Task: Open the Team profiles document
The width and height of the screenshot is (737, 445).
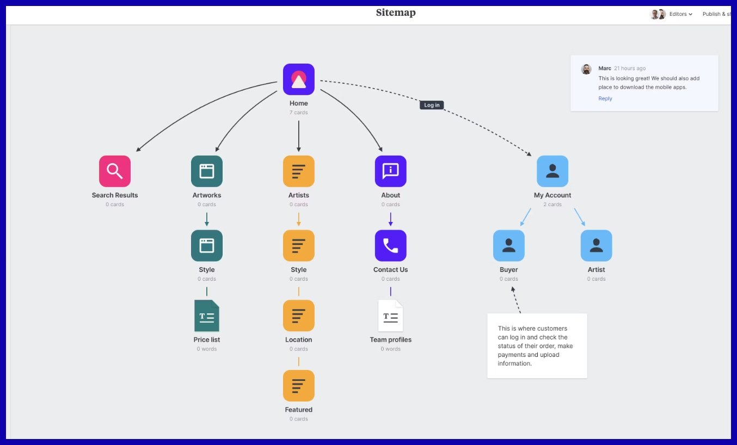Action: (390, 316)
